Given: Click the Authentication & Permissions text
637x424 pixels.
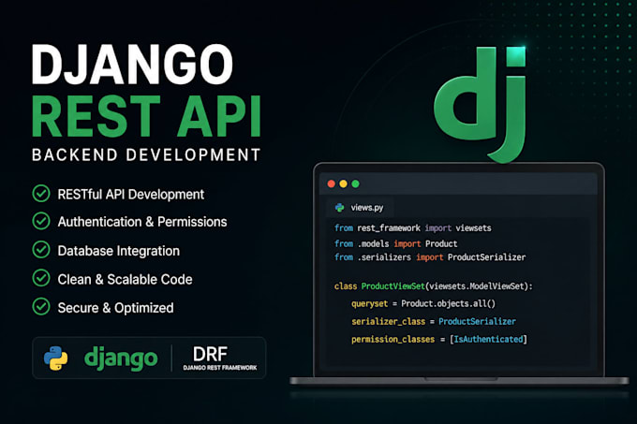Looking at the screenshot, I should click(142, 222).
